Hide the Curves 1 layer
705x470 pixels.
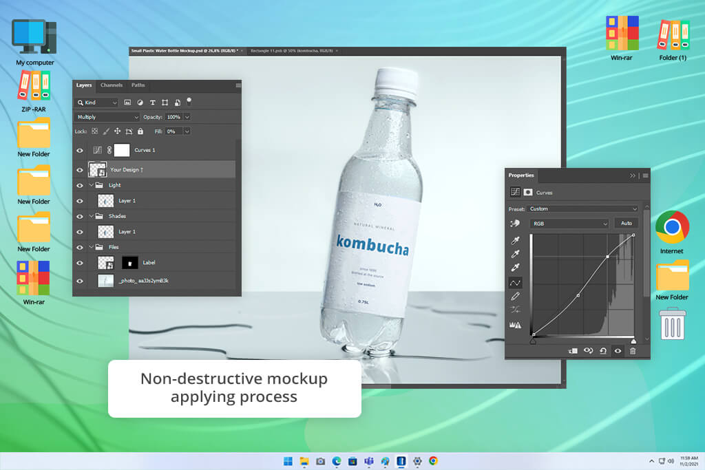pos(80,151)
